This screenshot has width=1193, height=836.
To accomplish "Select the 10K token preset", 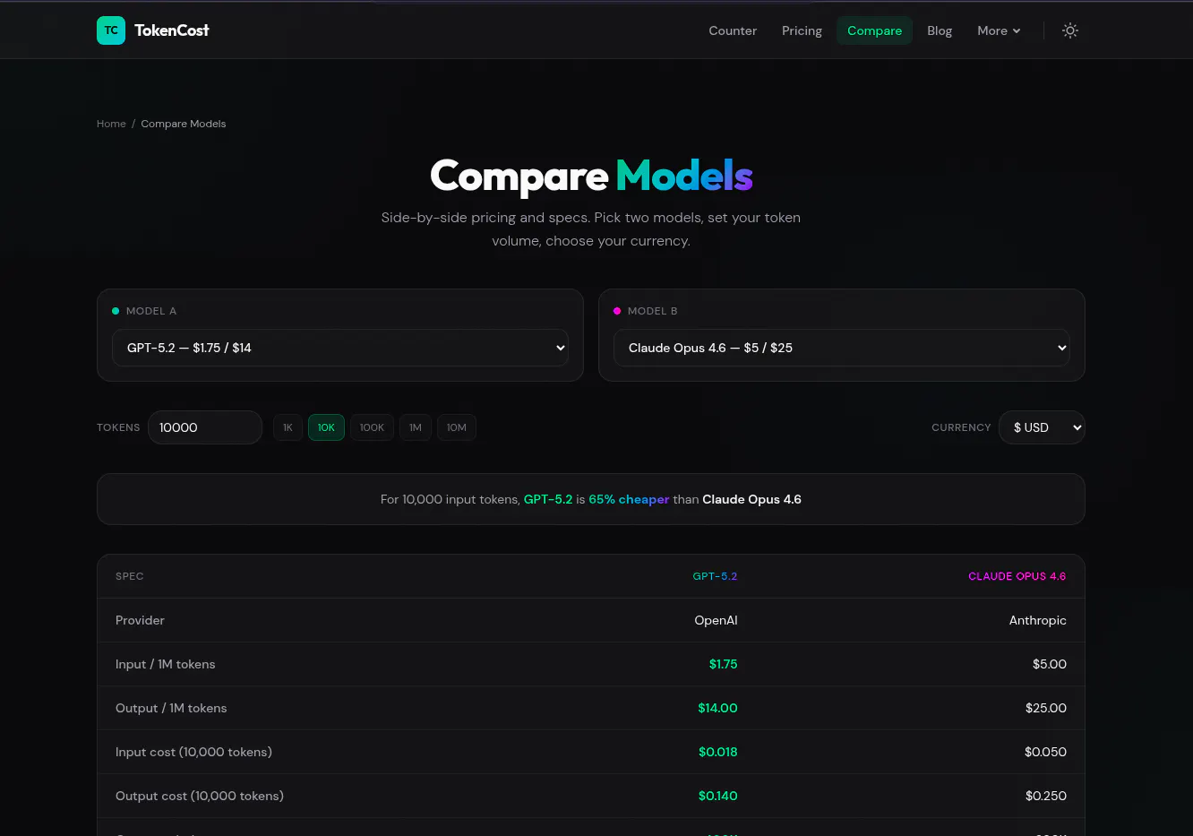I will pos(326,427).
